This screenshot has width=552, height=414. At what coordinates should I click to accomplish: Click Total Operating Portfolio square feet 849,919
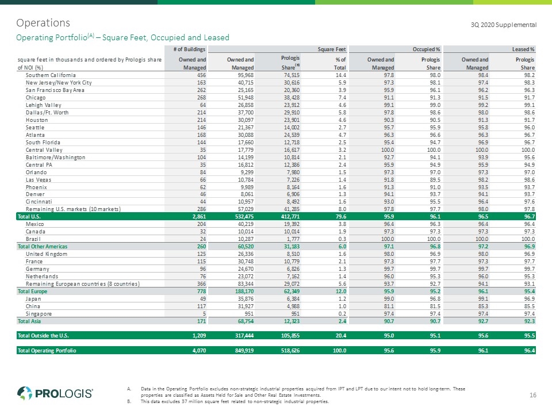[244, 351]
